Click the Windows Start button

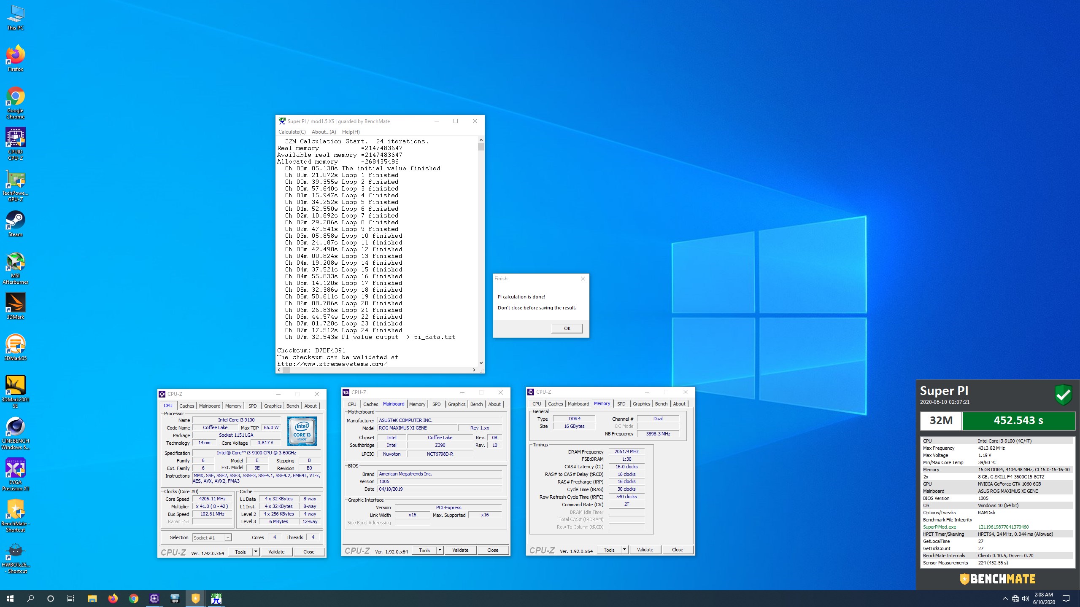[x=10, y=599]
